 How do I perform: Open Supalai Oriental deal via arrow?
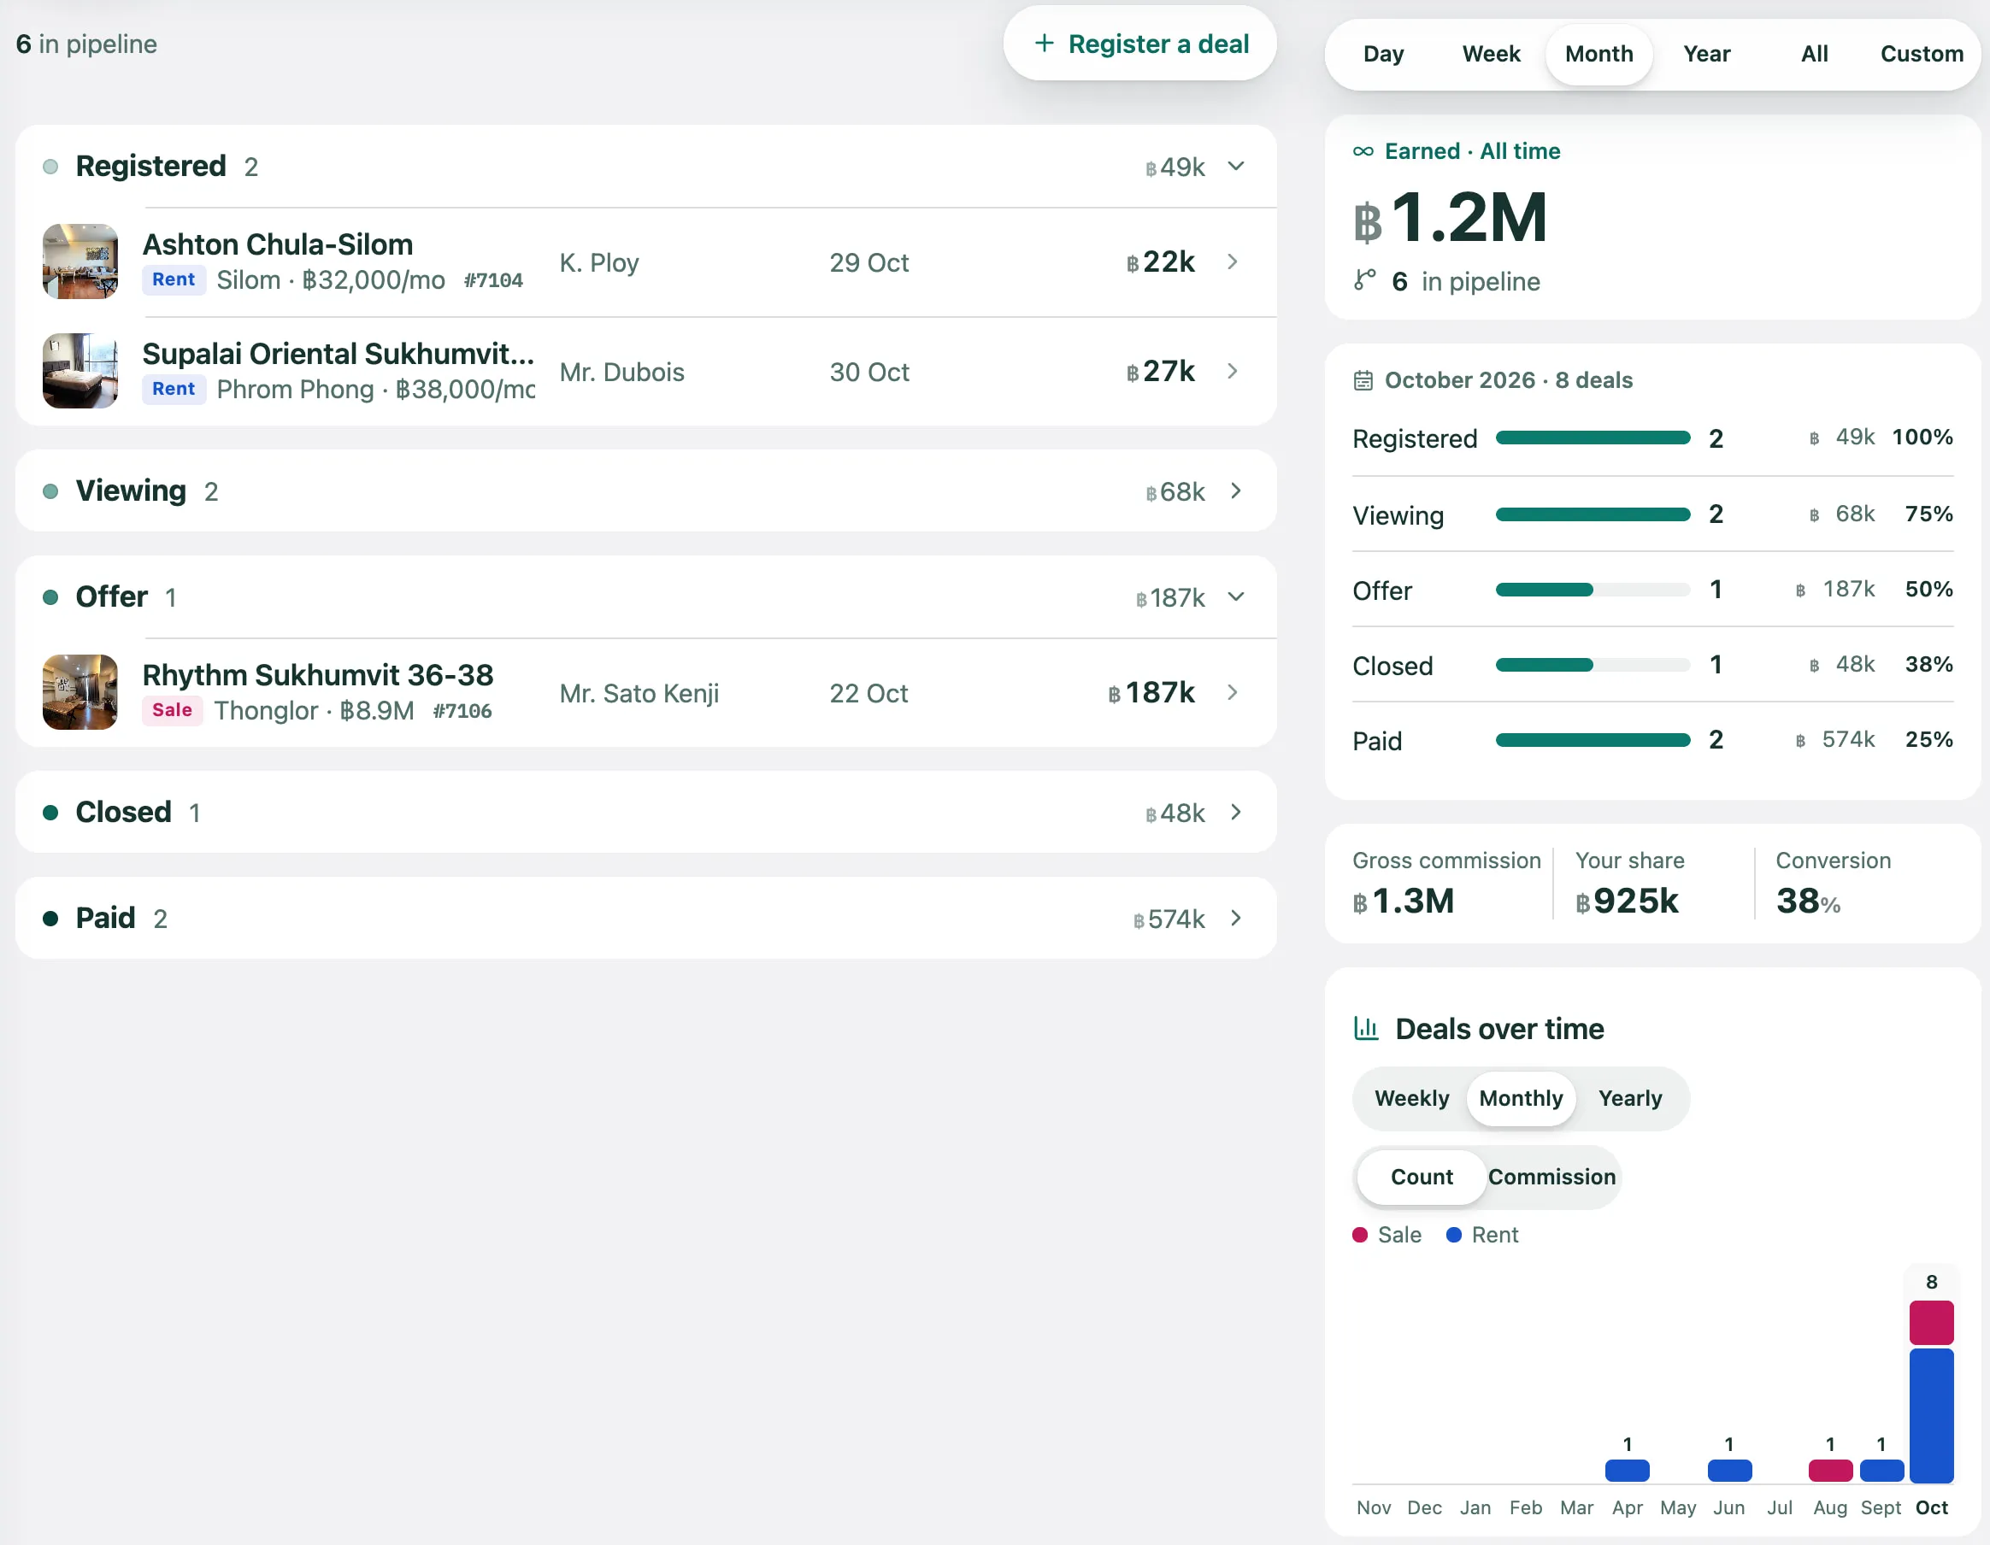1233,371
